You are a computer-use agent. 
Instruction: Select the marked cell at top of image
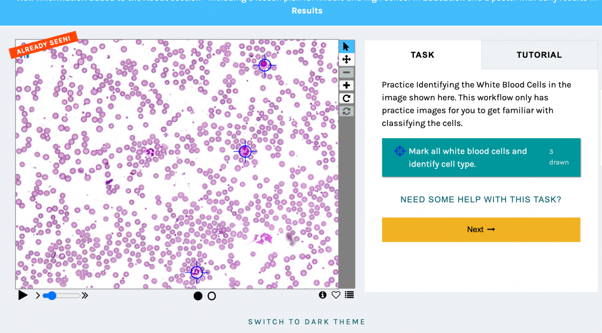click(x=265, y=65)
